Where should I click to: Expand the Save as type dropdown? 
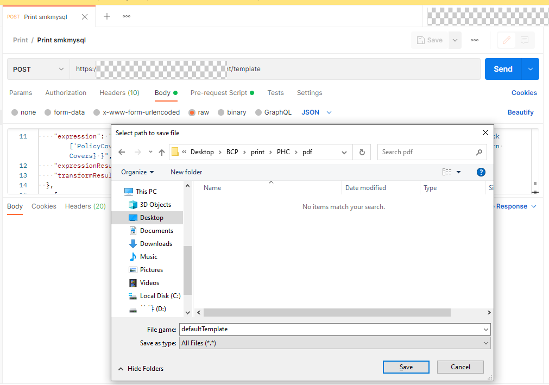coord(335,343)
